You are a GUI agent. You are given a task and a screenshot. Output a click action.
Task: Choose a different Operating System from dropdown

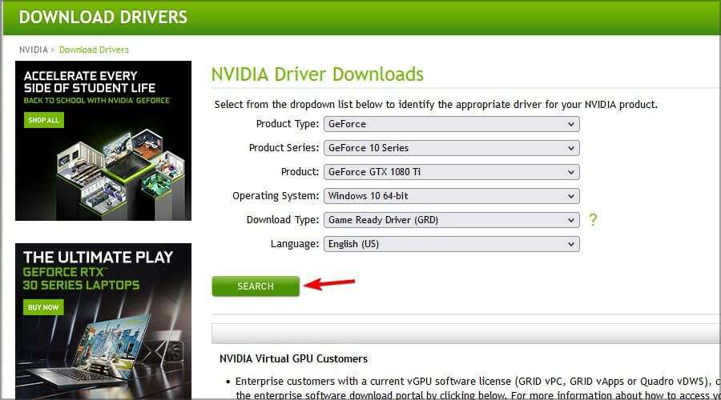(x=452, y=196)
